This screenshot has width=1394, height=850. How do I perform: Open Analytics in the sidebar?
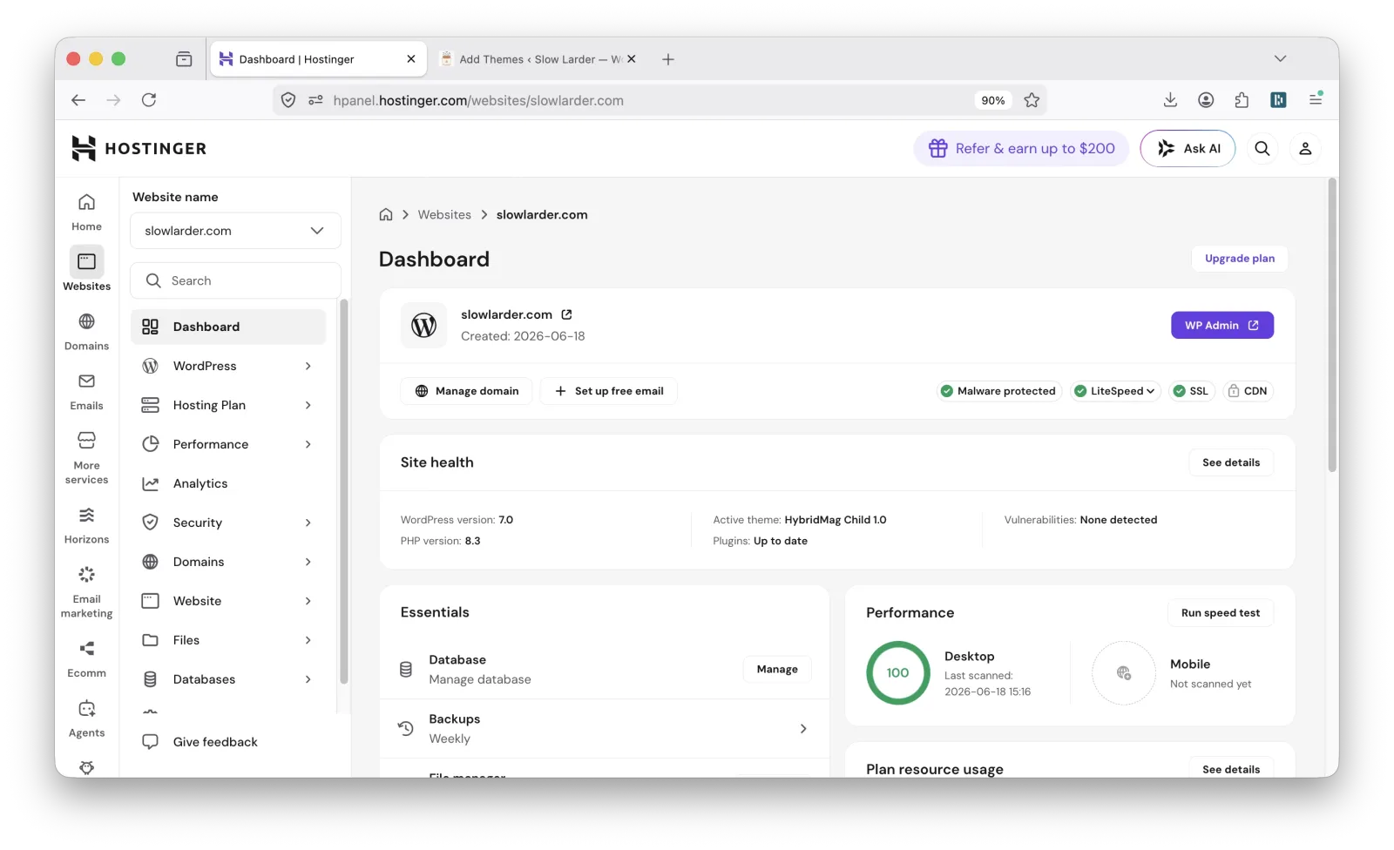[228, 483]
